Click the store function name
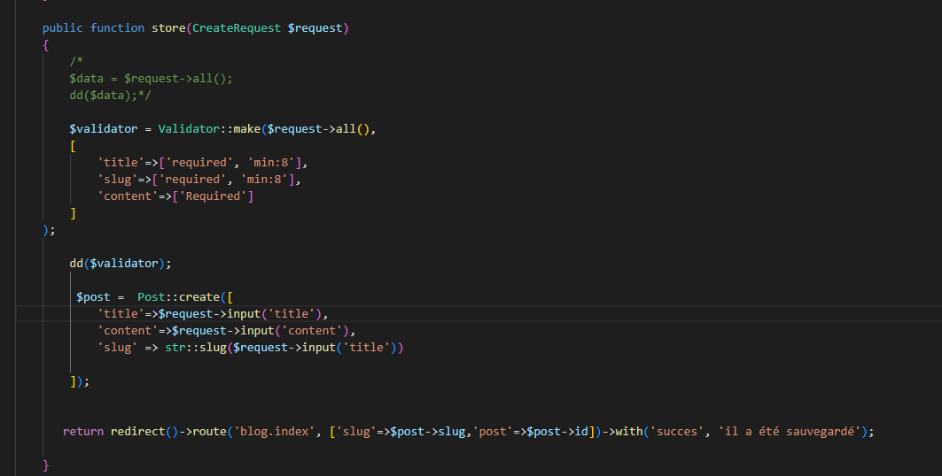 pos(168,28)
